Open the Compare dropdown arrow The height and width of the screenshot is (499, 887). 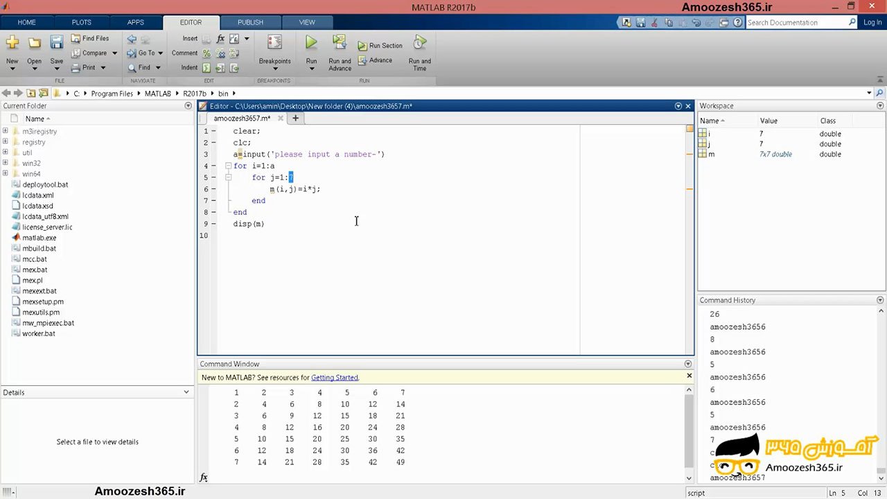(114, 53)
